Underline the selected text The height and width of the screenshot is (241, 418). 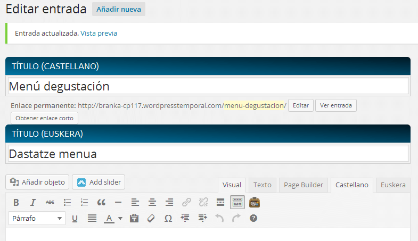[75, 219]
